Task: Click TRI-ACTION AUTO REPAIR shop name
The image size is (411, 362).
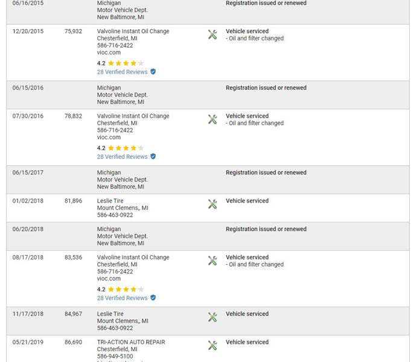Action: tap(131, 342)
